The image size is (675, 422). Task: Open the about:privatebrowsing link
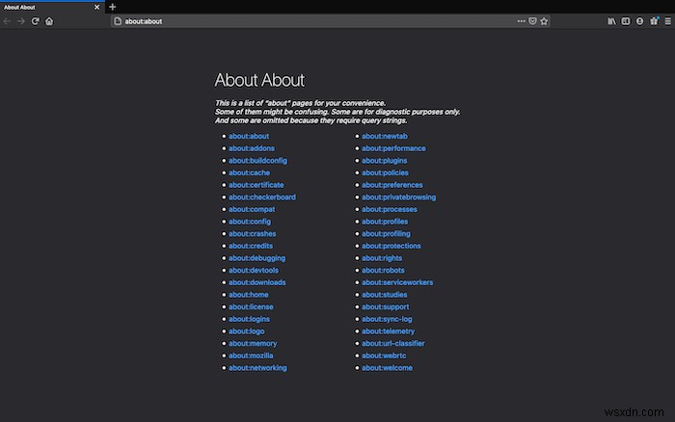tap(398, 197)
